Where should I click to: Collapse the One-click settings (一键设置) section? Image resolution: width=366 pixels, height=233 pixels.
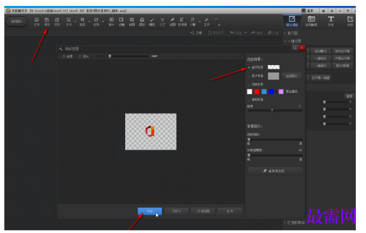(x=285, y=41)
